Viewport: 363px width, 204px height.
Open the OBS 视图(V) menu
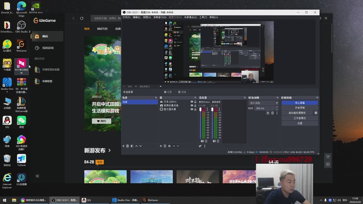click(x=147, y=17)
